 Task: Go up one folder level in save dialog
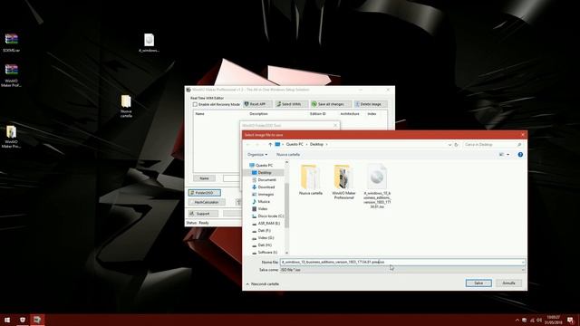[270, 145]
